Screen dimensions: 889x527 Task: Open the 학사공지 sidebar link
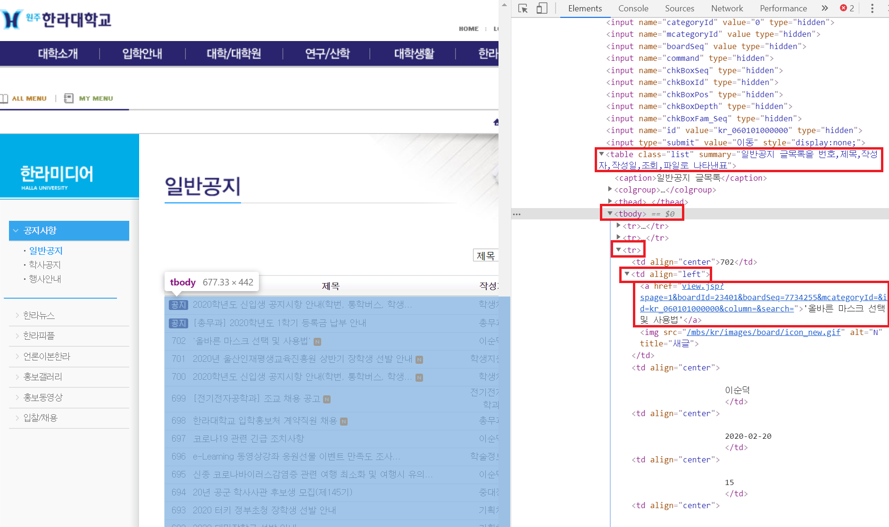pos(45,265)
